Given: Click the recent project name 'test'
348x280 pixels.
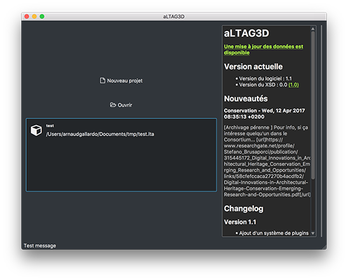Looking at the screenshot, I should point(50,125).
